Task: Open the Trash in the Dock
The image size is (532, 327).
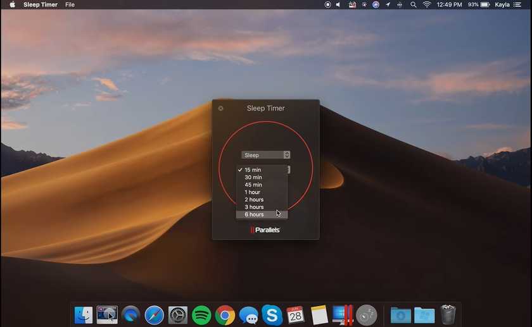Action: pos(448,314)
